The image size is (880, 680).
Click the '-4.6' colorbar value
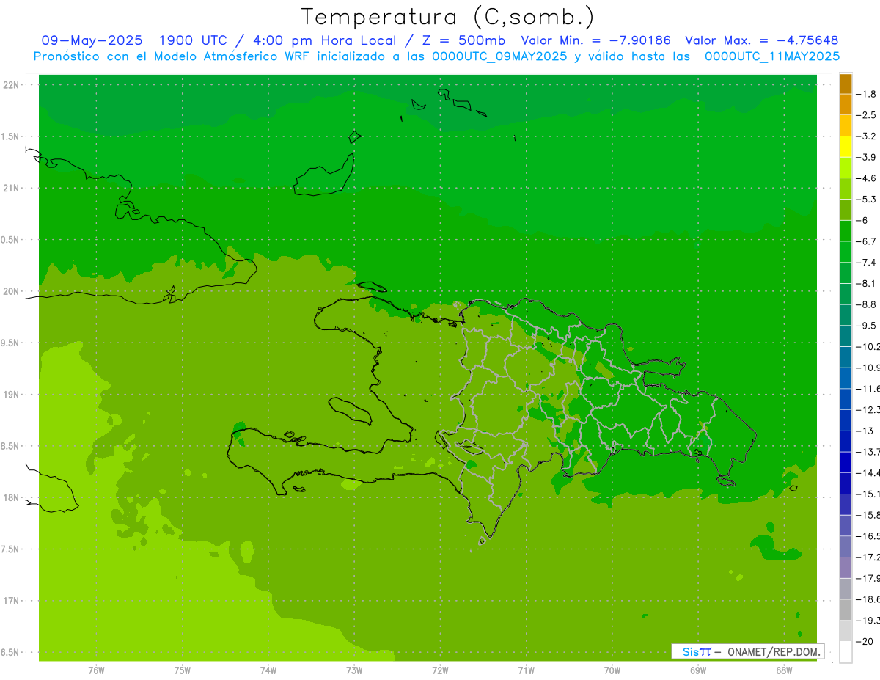pyautogui.click(x=867, y=178)
